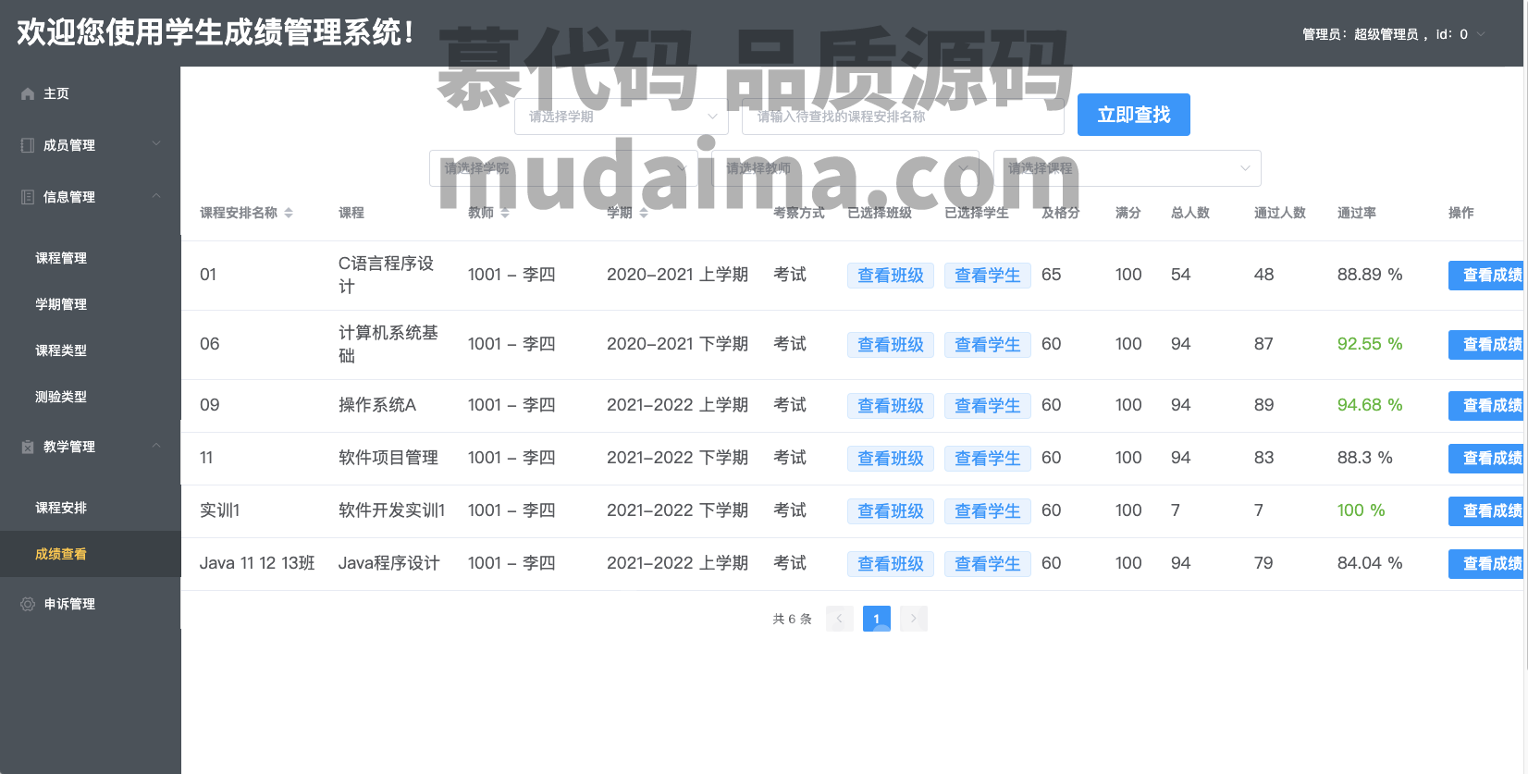Click 查看班级 for 操作系统A
The image size is (1528, 774).
click(x=891, y=406)
